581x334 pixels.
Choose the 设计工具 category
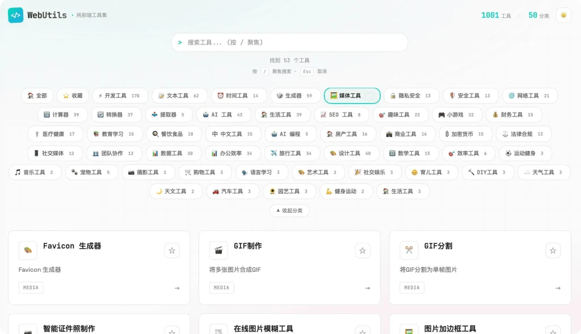coord(351,153)
